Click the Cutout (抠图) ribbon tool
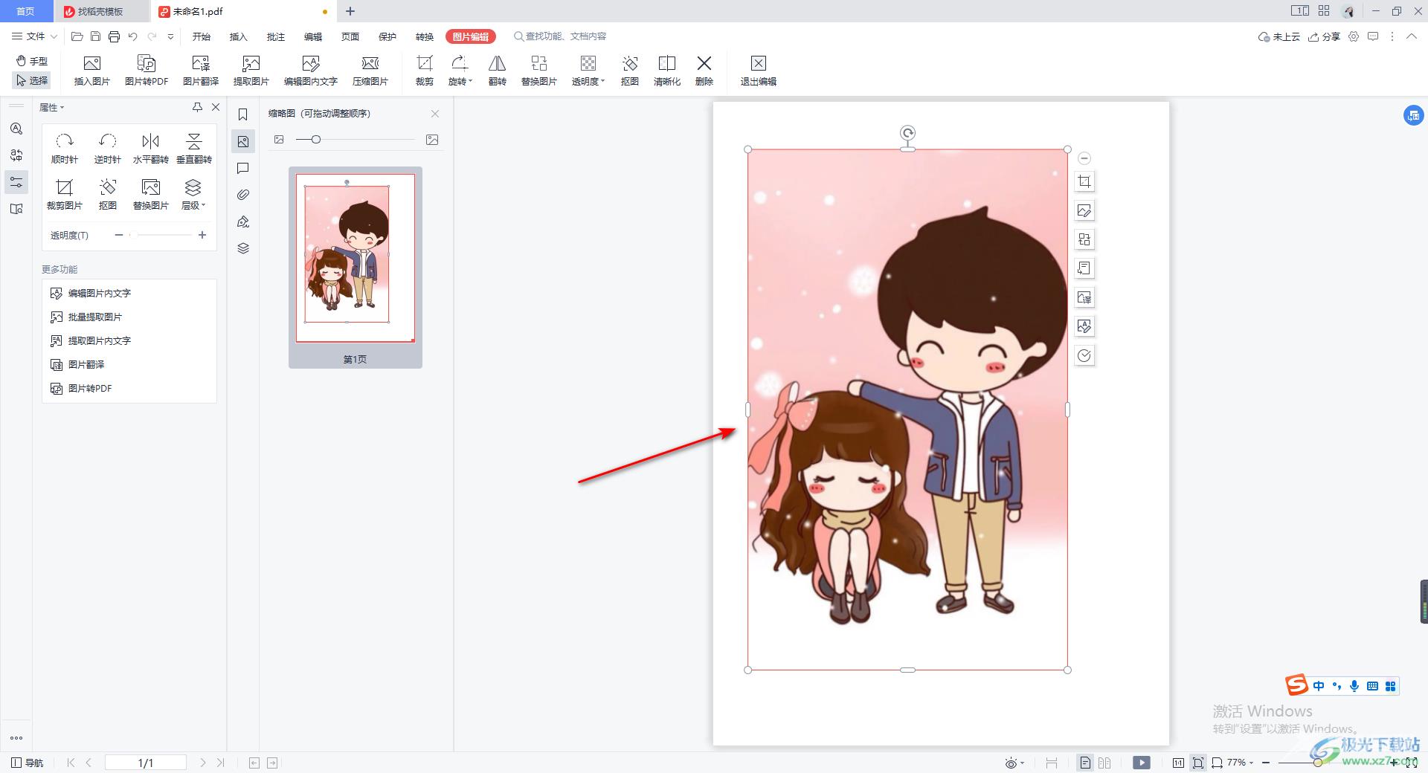Screen dimensions: 1428x773 point(629,71)
